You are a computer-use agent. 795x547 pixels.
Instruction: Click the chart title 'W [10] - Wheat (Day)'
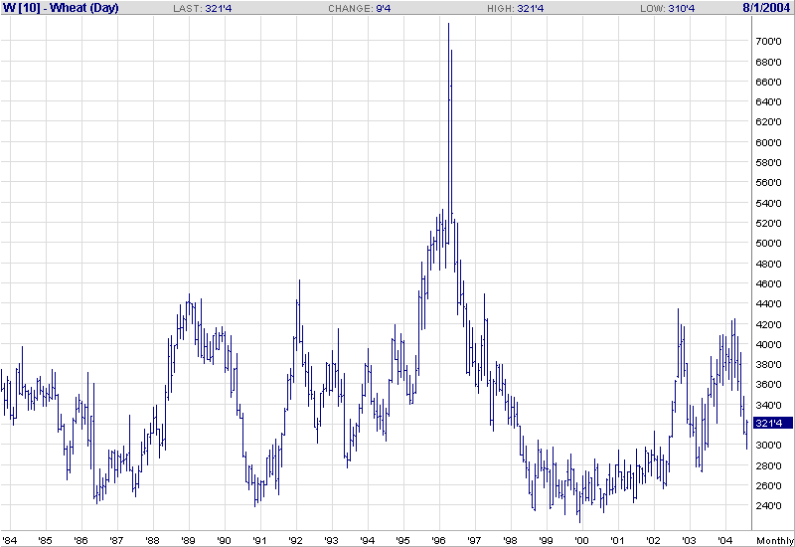[61, 8]
